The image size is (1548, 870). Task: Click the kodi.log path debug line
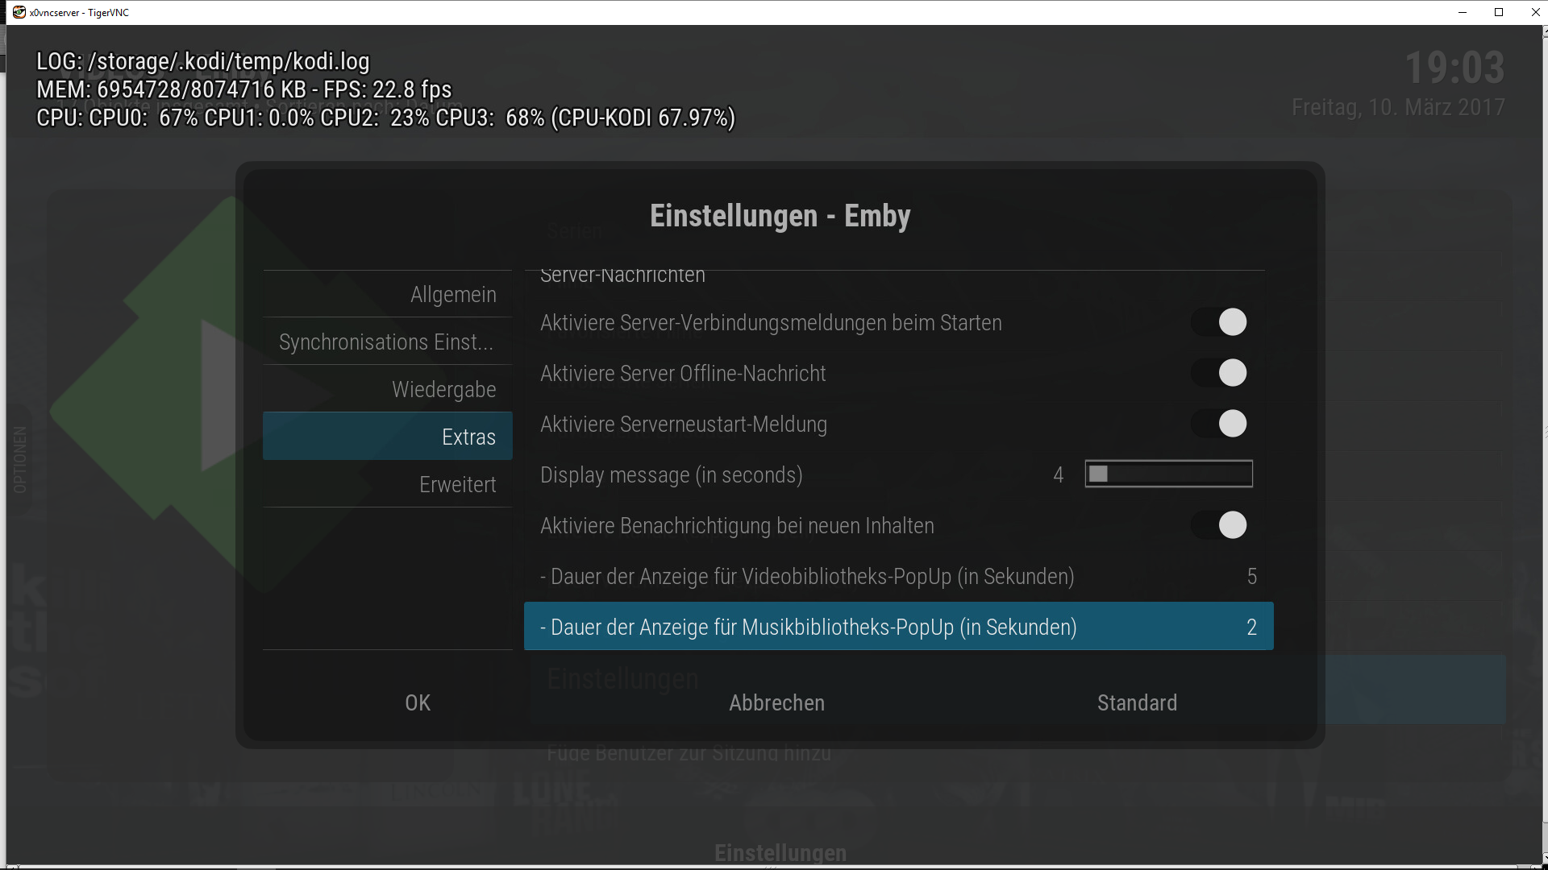click(x=203, y=61)
